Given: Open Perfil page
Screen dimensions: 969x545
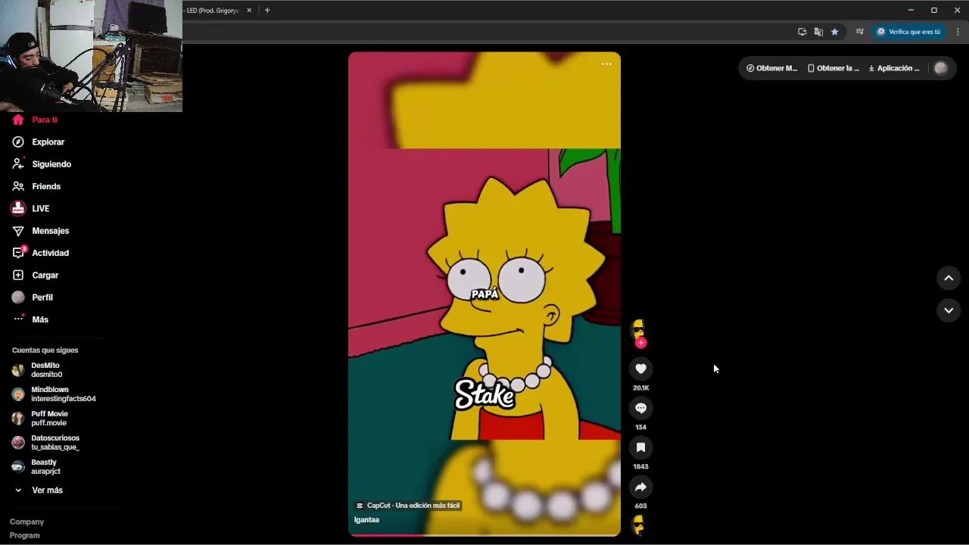Looking at the screenshot, I should [x=42, y=297].
